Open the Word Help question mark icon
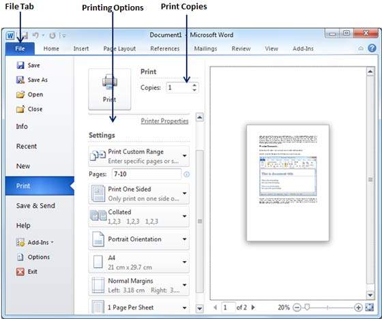382x319 pixels. pyautogui.click(x=372, y=48)
